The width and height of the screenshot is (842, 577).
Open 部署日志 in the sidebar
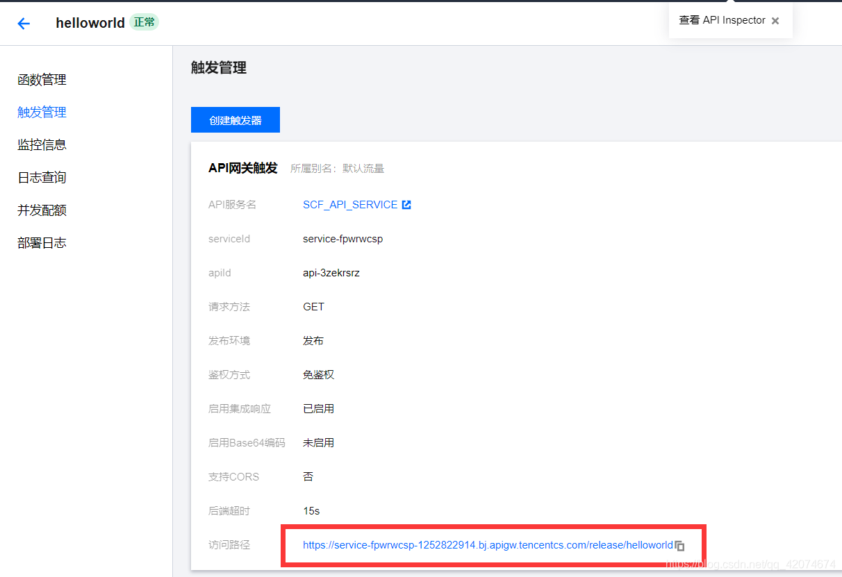point(42,242)
